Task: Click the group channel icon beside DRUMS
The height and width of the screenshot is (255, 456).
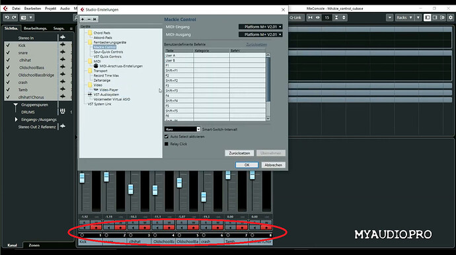Action: pyautogui.click(x=63, y=112)
